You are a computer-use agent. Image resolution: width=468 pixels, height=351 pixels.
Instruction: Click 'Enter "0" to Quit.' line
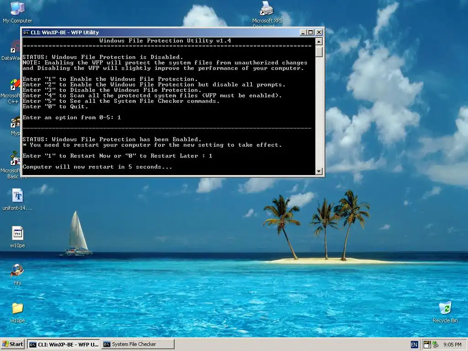[55, 106]
